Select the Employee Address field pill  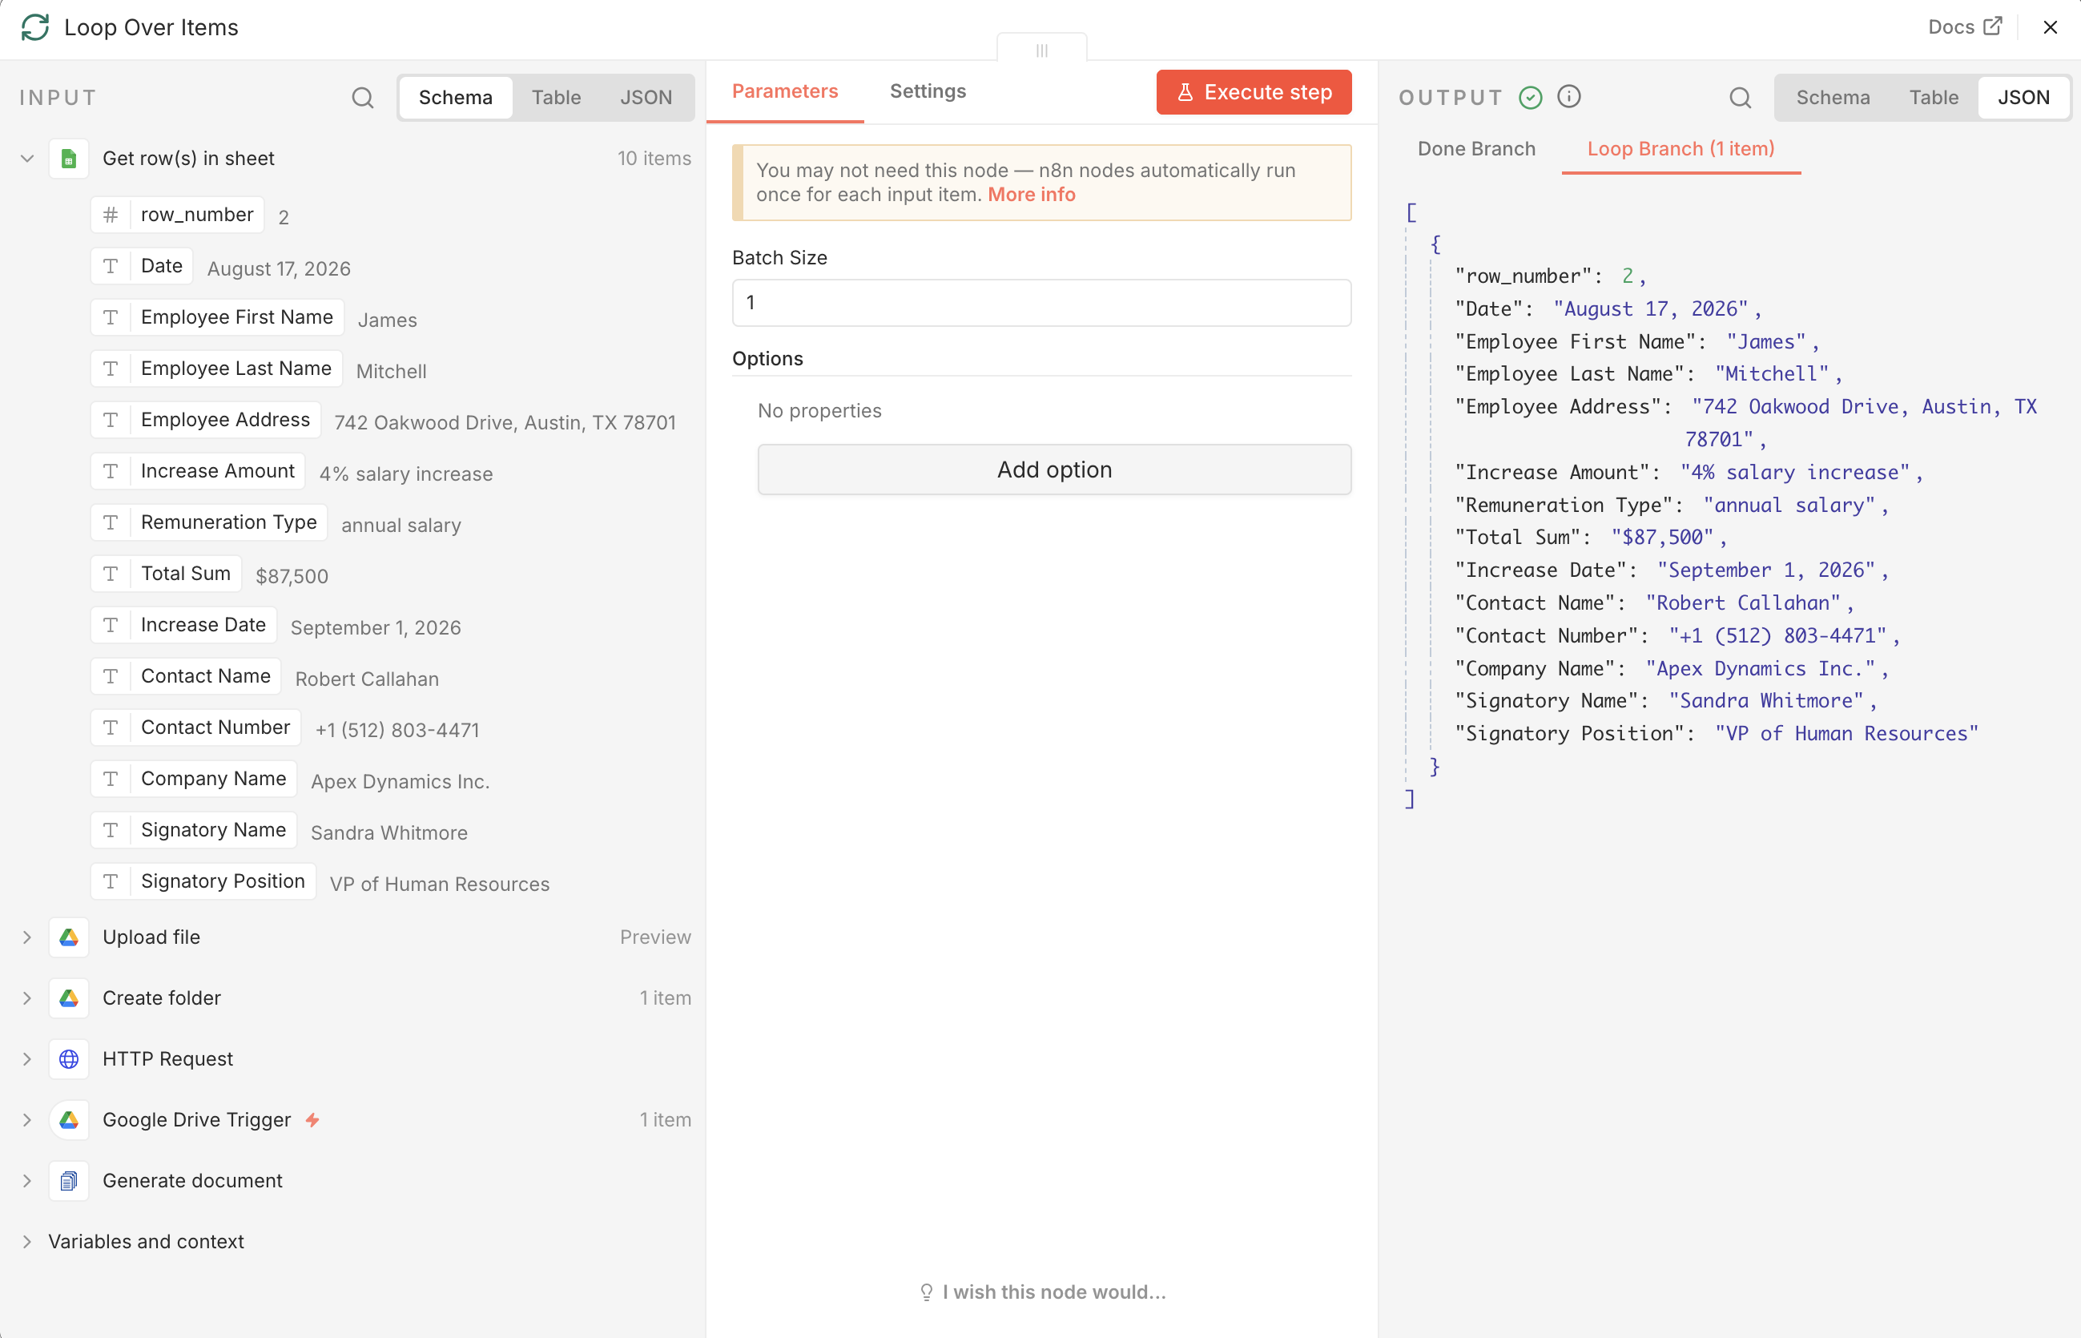pyautogui.click(x=206, y=420)
